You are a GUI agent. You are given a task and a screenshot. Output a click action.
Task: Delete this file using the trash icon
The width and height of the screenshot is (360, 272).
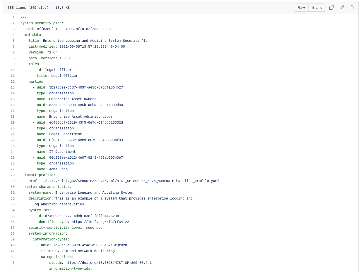(x=352, y=7)
